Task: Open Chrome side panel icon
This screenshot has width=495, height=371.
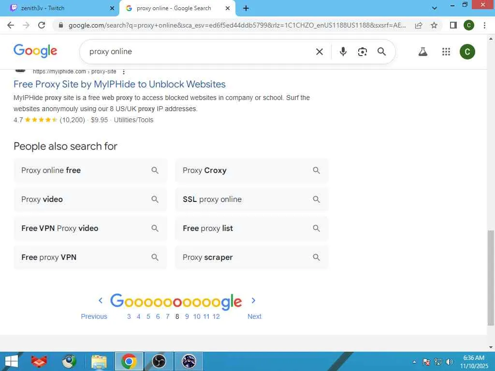Action: pyautogui.click(x=453, y=25)
